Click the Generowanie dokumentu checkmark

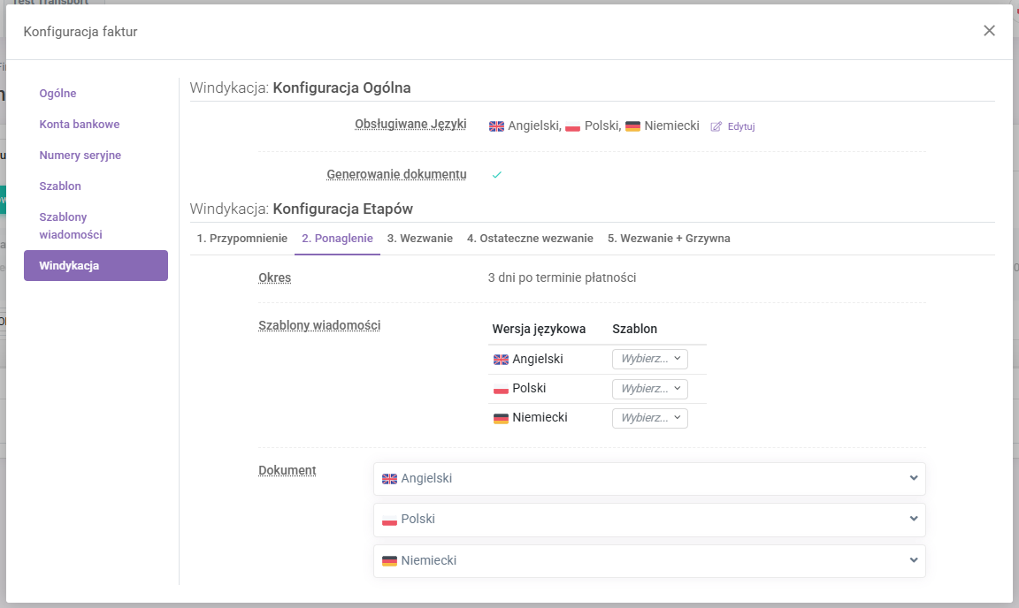pyautogui.click(x=496, y=175)
